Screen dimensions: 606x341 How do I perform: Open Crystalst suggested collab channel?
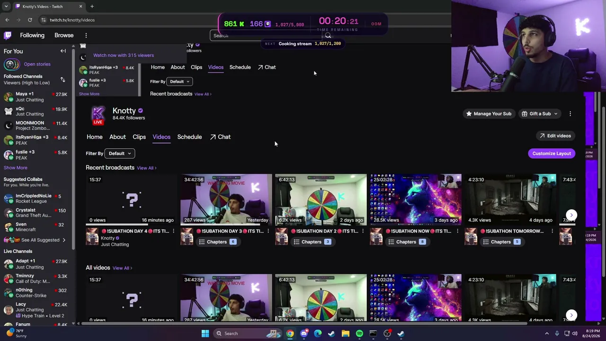36,213
